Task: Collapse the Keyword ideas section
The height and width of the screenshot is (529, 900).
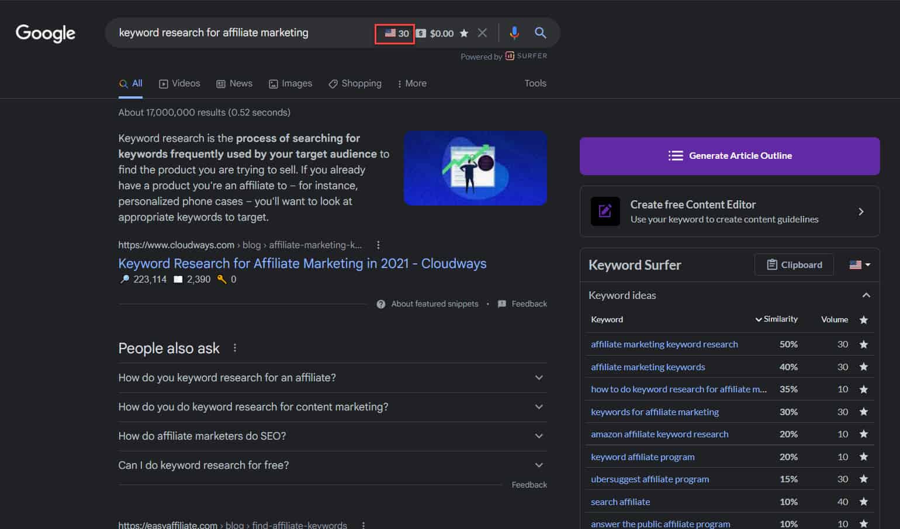Action: 866,295
